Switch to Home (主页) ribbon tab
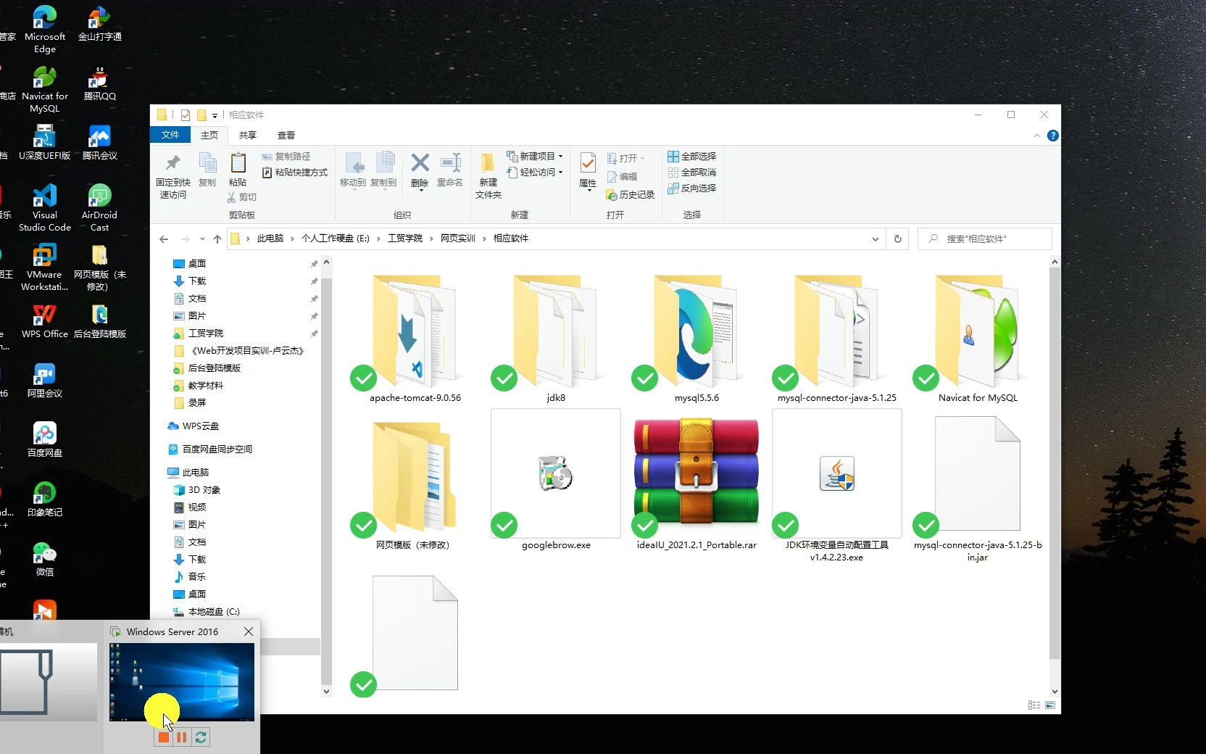Image resolution: width=1206 pixels, height=754 pixels. [209, 136]
